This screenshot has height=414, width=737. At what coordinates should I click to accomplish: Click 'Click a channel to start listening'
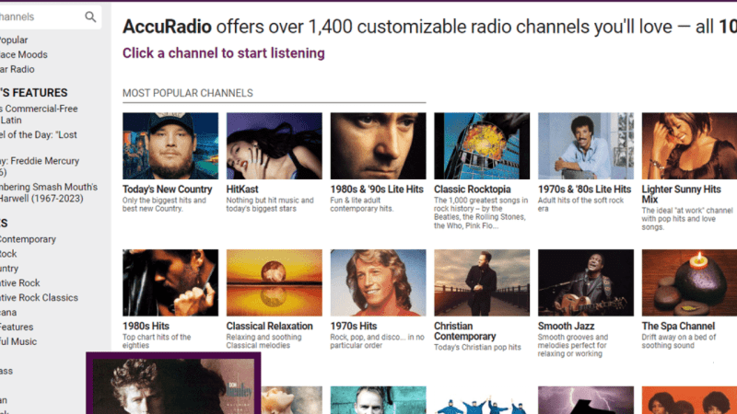point(224,53)
